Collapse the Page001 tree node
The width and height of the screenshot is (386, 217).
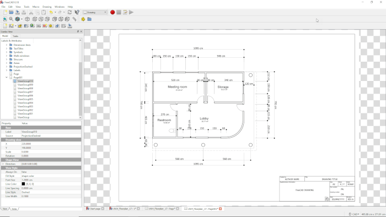tap(7, 78)
